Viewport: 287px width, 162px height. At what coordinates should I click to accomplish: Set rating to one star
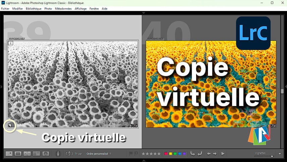[x=143, y=154]
